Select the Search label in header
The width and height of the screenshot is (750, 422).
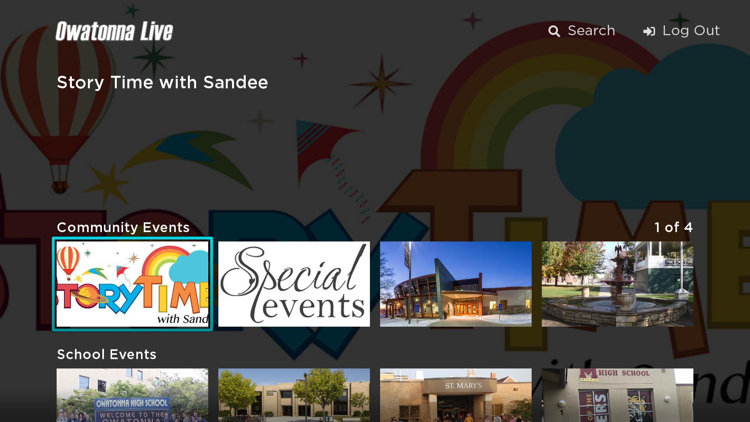pos(591,30)
